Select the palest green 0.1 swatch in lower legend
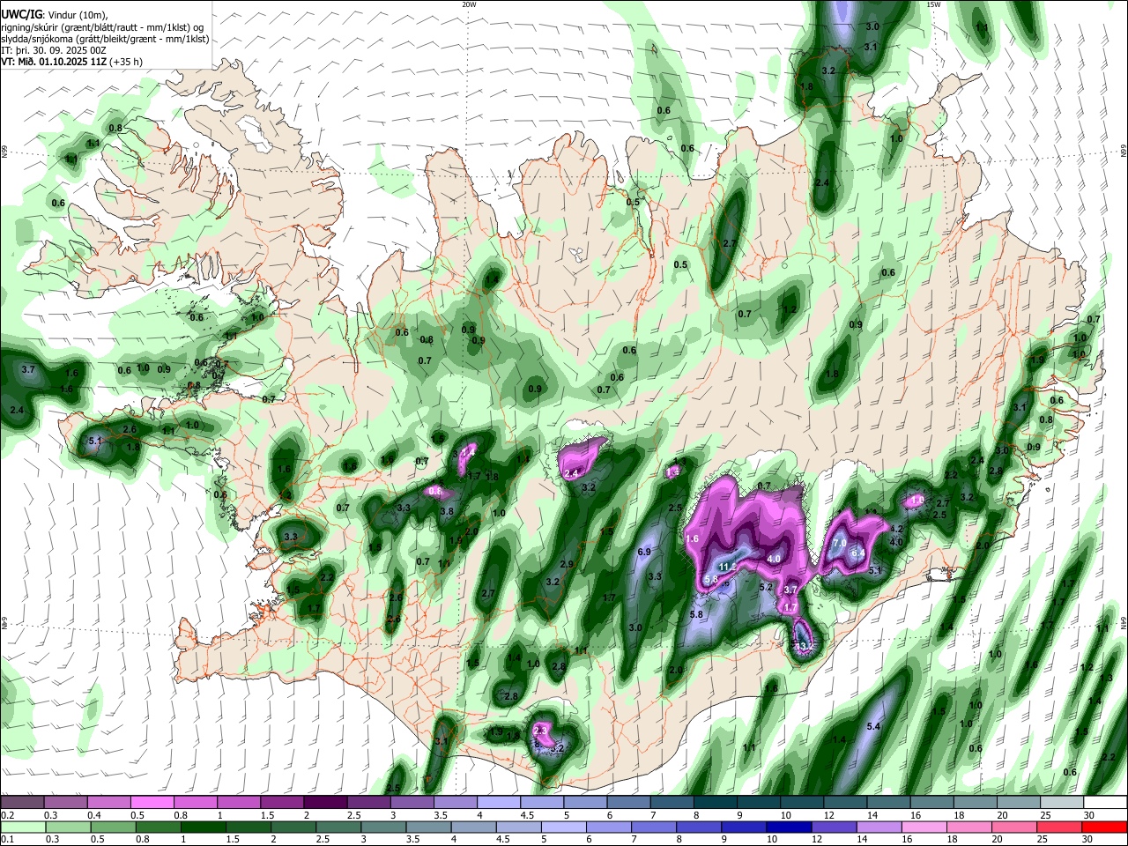Viewport: 1128px width, 846px height. coord(22,827)
